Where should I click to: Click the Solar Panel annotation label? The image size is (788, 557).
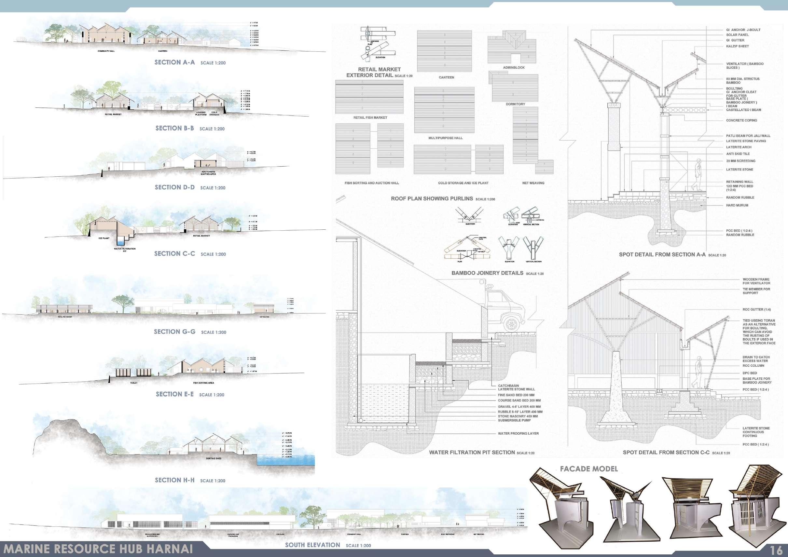click(x=737, y=35)
